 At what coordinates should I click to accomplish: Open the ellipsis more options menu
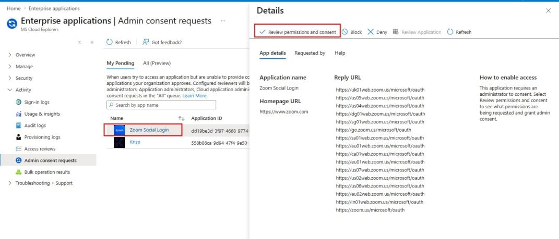pos(223,21)
